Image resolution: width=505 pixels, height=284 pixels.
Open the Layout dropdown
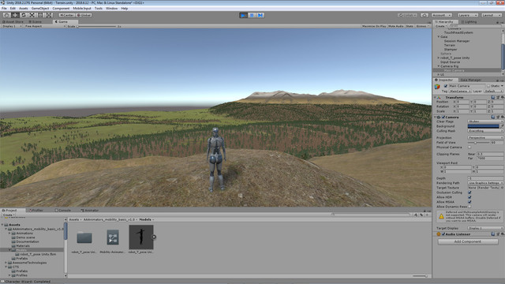(x=492, y=15)
